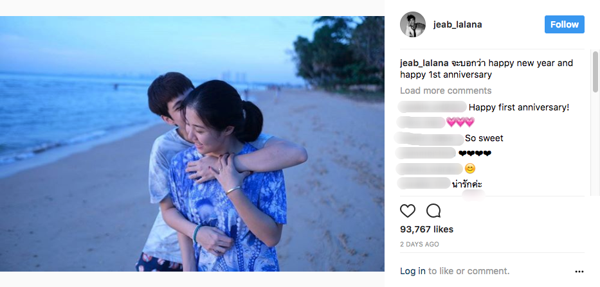Click the comments scrollbar thumb

pos(595,71)
